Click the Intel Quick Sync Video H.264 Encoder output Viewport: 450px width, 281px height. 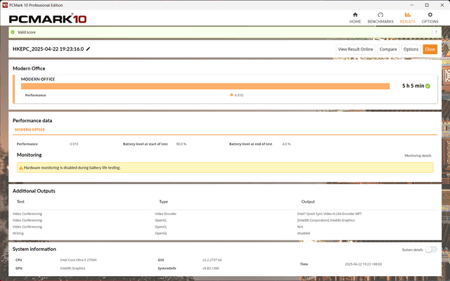point(329,214)
